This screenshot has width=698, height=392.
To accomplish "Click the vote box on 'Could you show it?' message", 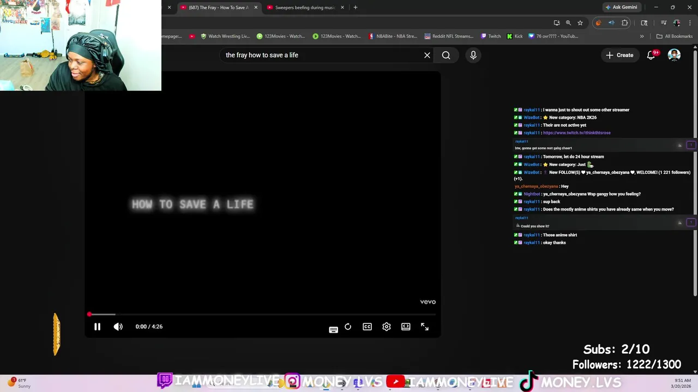I will point(691,222).
